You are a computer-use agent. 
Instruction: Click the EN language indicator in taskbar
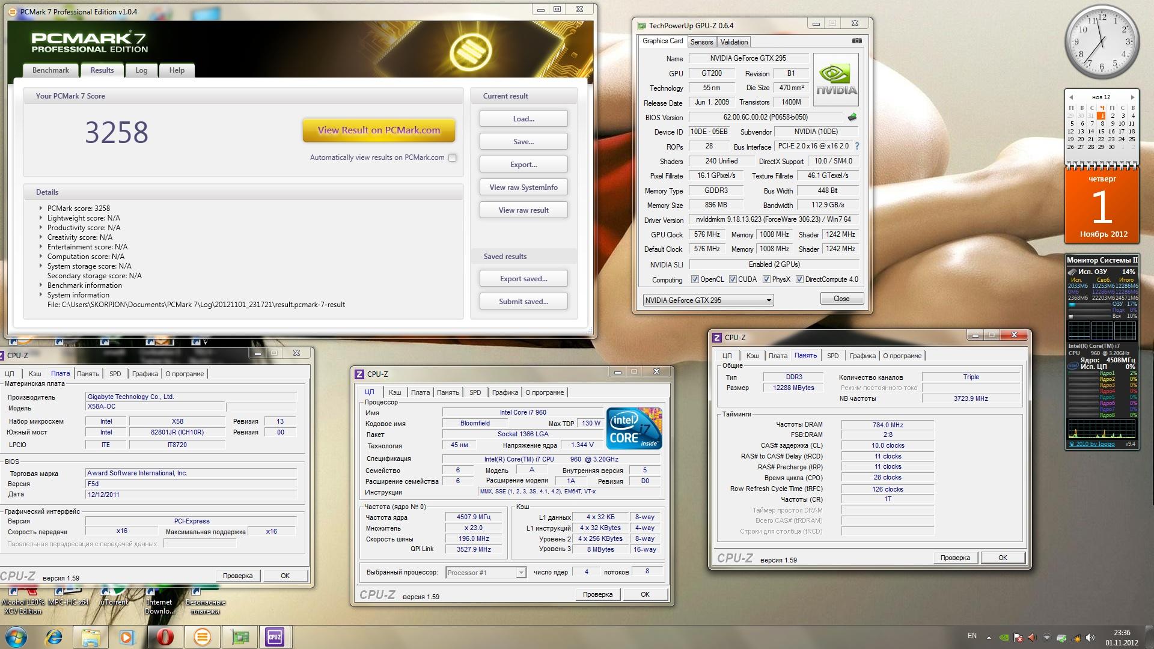point(972,636)
